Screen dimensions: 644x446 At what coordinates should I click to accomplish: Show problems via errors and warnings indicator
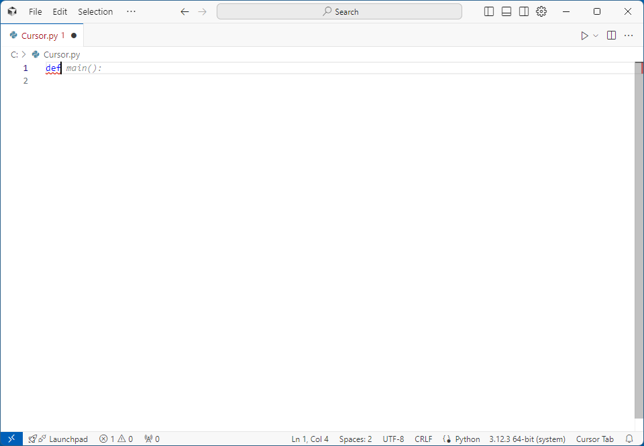tap(116, 439)
